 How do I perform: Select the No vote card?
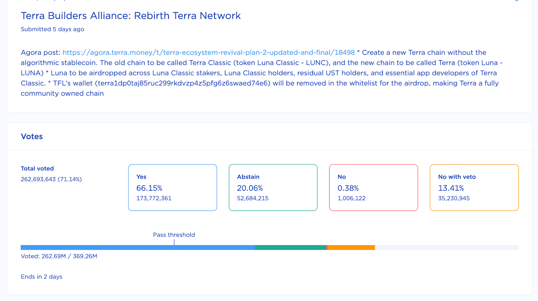373,187
